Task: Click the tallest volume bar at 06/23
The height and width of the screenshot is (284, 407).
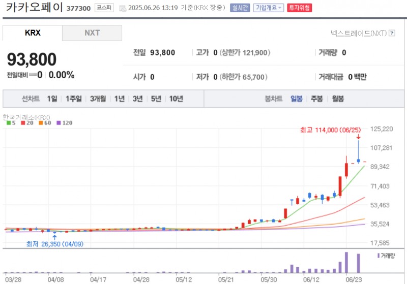Action: click(x=346, y=262)
